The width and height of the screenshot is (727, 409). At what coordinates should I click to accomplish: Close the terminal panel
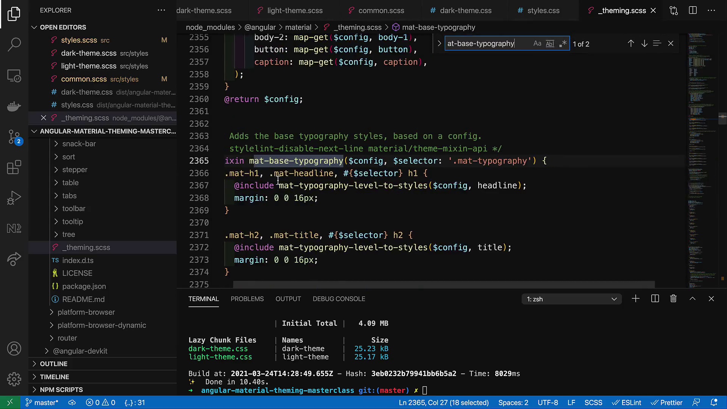point(711,299)
